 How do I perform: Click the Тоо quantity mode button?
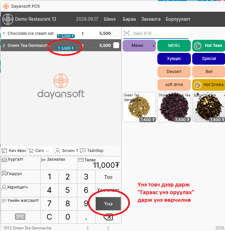[108, 177]
